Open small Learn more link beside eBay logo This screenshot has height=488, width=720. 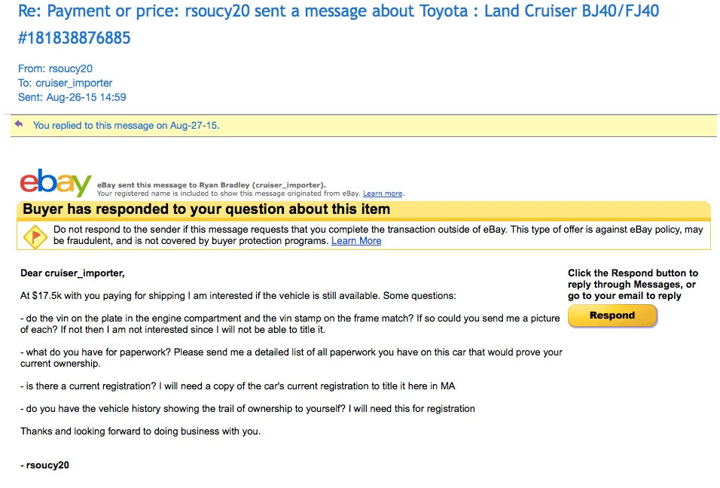click(x=383, y=194)
